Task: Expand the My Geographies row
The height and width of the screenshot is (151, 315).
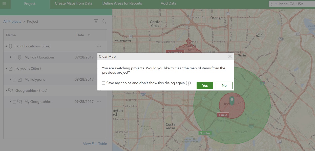Action: 10,102
